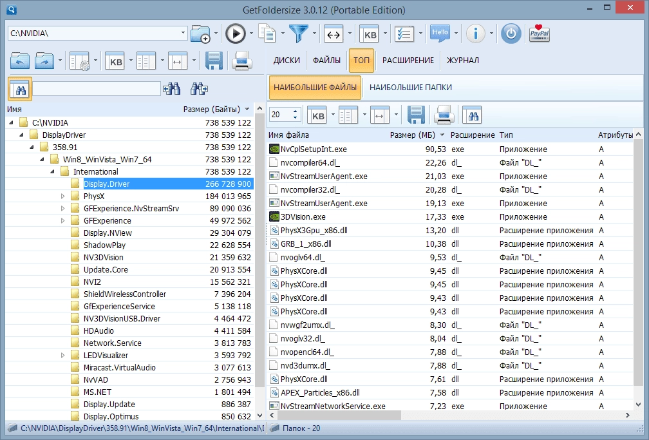Print folder tree with left printer icon
Image resolution: width=649 pixels, height=440 pixels.
241,61
